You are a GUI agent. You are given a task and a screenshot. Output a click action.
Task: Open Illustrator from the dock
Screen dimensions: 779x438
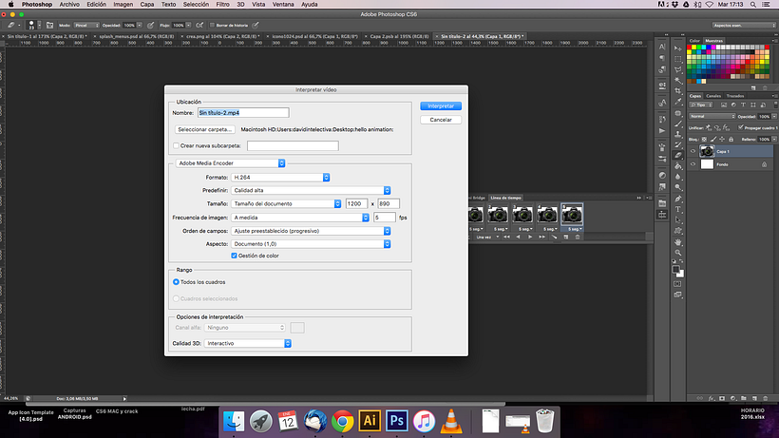(370, 421)
